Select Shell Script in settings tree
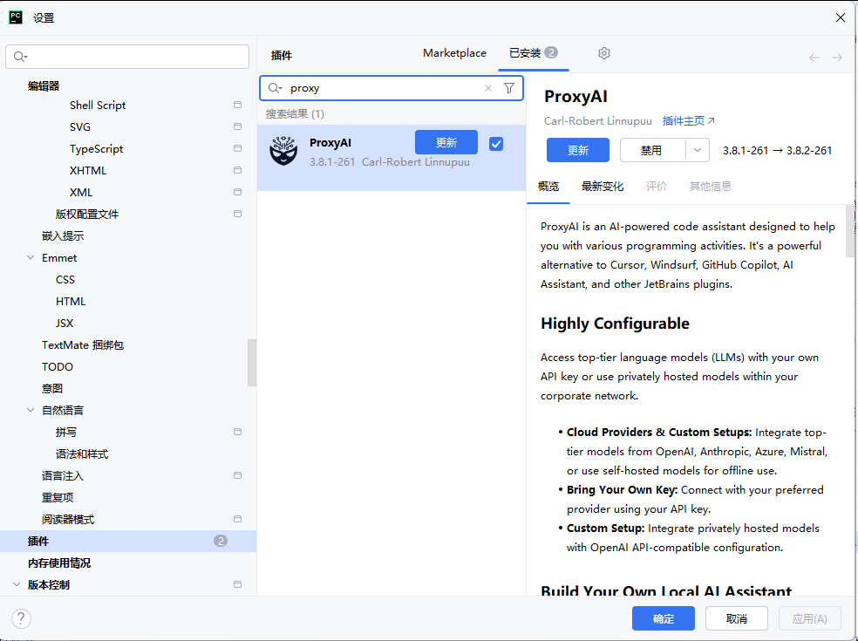 [x=98, y=106]
